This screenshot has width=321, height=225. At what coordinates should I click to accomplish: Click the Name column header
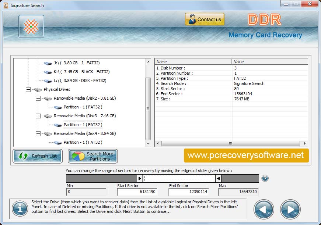click(x=193, y=62)
